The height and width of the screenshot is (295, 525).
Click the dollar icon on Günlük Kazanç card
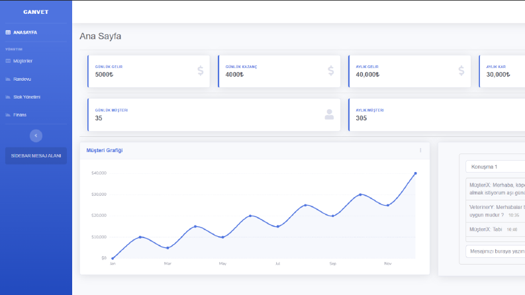tap(331, 71)
